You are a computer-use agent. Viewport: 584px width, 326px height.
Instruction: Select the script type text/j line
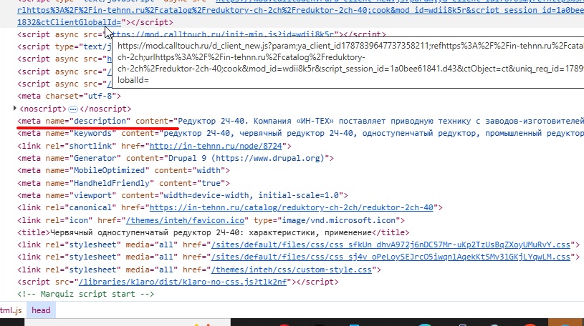click(x=64, y=46)
